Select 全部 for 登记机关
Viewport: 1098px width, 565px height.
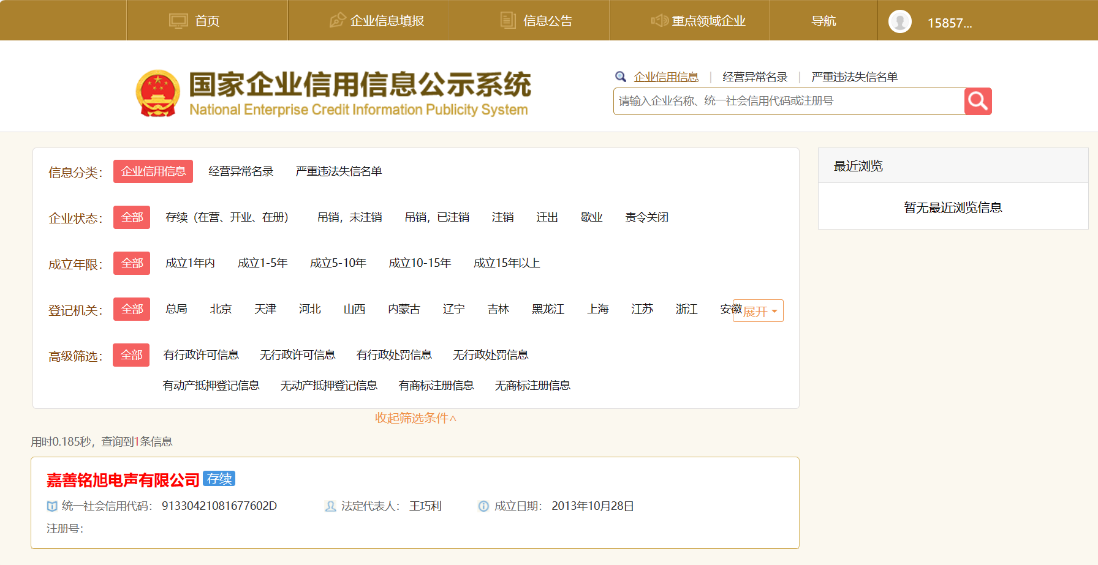[x=132, y=309]
